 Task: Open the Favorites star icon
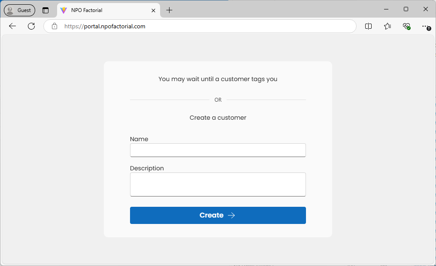click(x=388, y=26)
